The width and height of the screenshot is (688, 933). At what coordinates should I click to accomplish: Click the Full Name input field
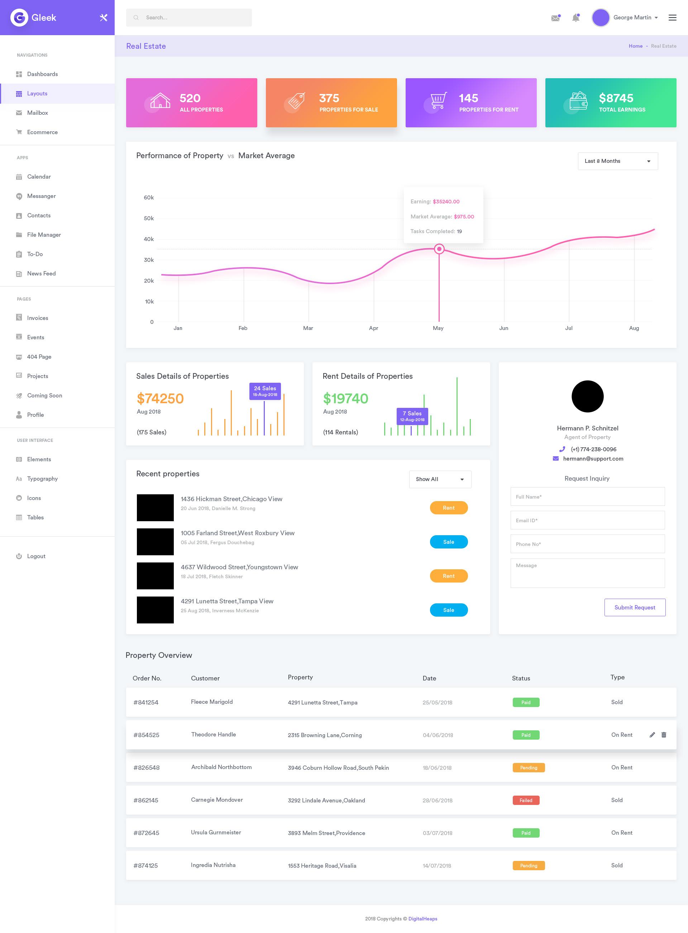point(587,497)
